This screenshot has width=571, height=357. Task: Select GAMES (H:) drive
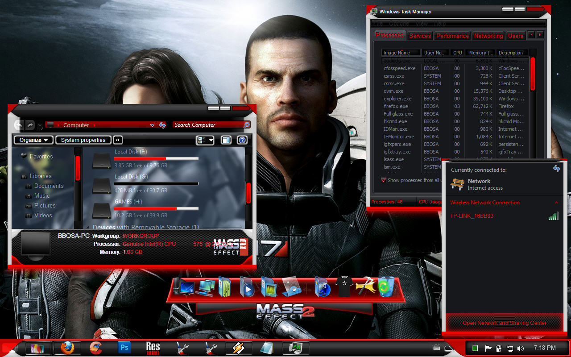coord(145,208)
